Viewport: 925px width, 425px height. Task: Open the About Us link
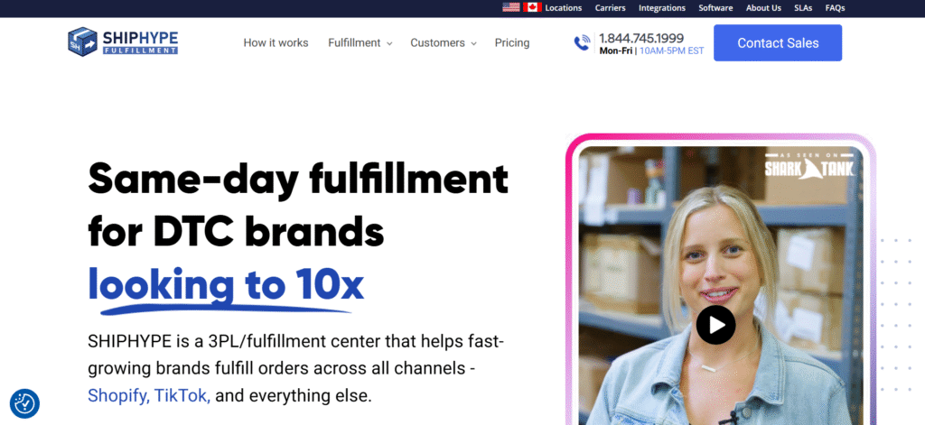point(763,8)
